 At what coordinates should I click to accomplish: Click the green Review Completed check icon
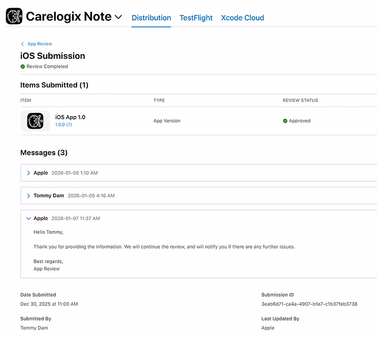coord(22,66)
